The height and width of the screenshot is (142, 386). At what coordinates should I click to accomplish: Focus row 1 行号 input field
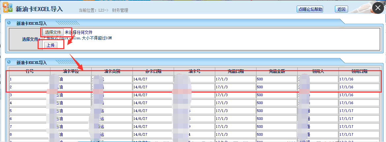tap(29, 79)
